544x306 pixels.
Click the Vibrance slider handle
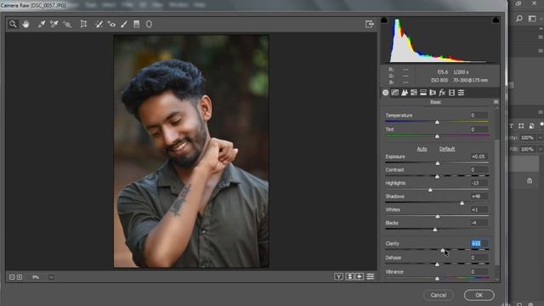coord(437,278)
